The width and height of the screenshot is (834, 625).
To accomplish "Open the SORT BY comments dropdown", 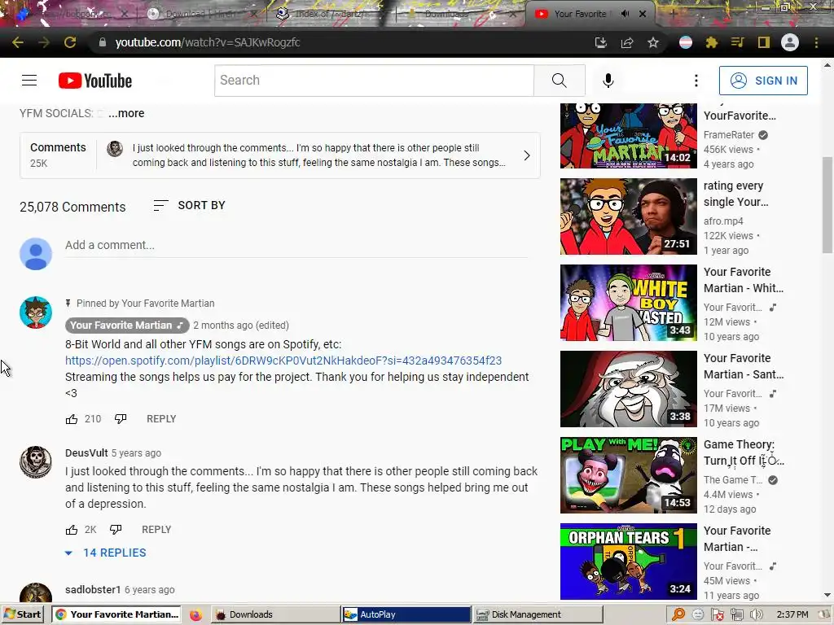I will 189,205.
